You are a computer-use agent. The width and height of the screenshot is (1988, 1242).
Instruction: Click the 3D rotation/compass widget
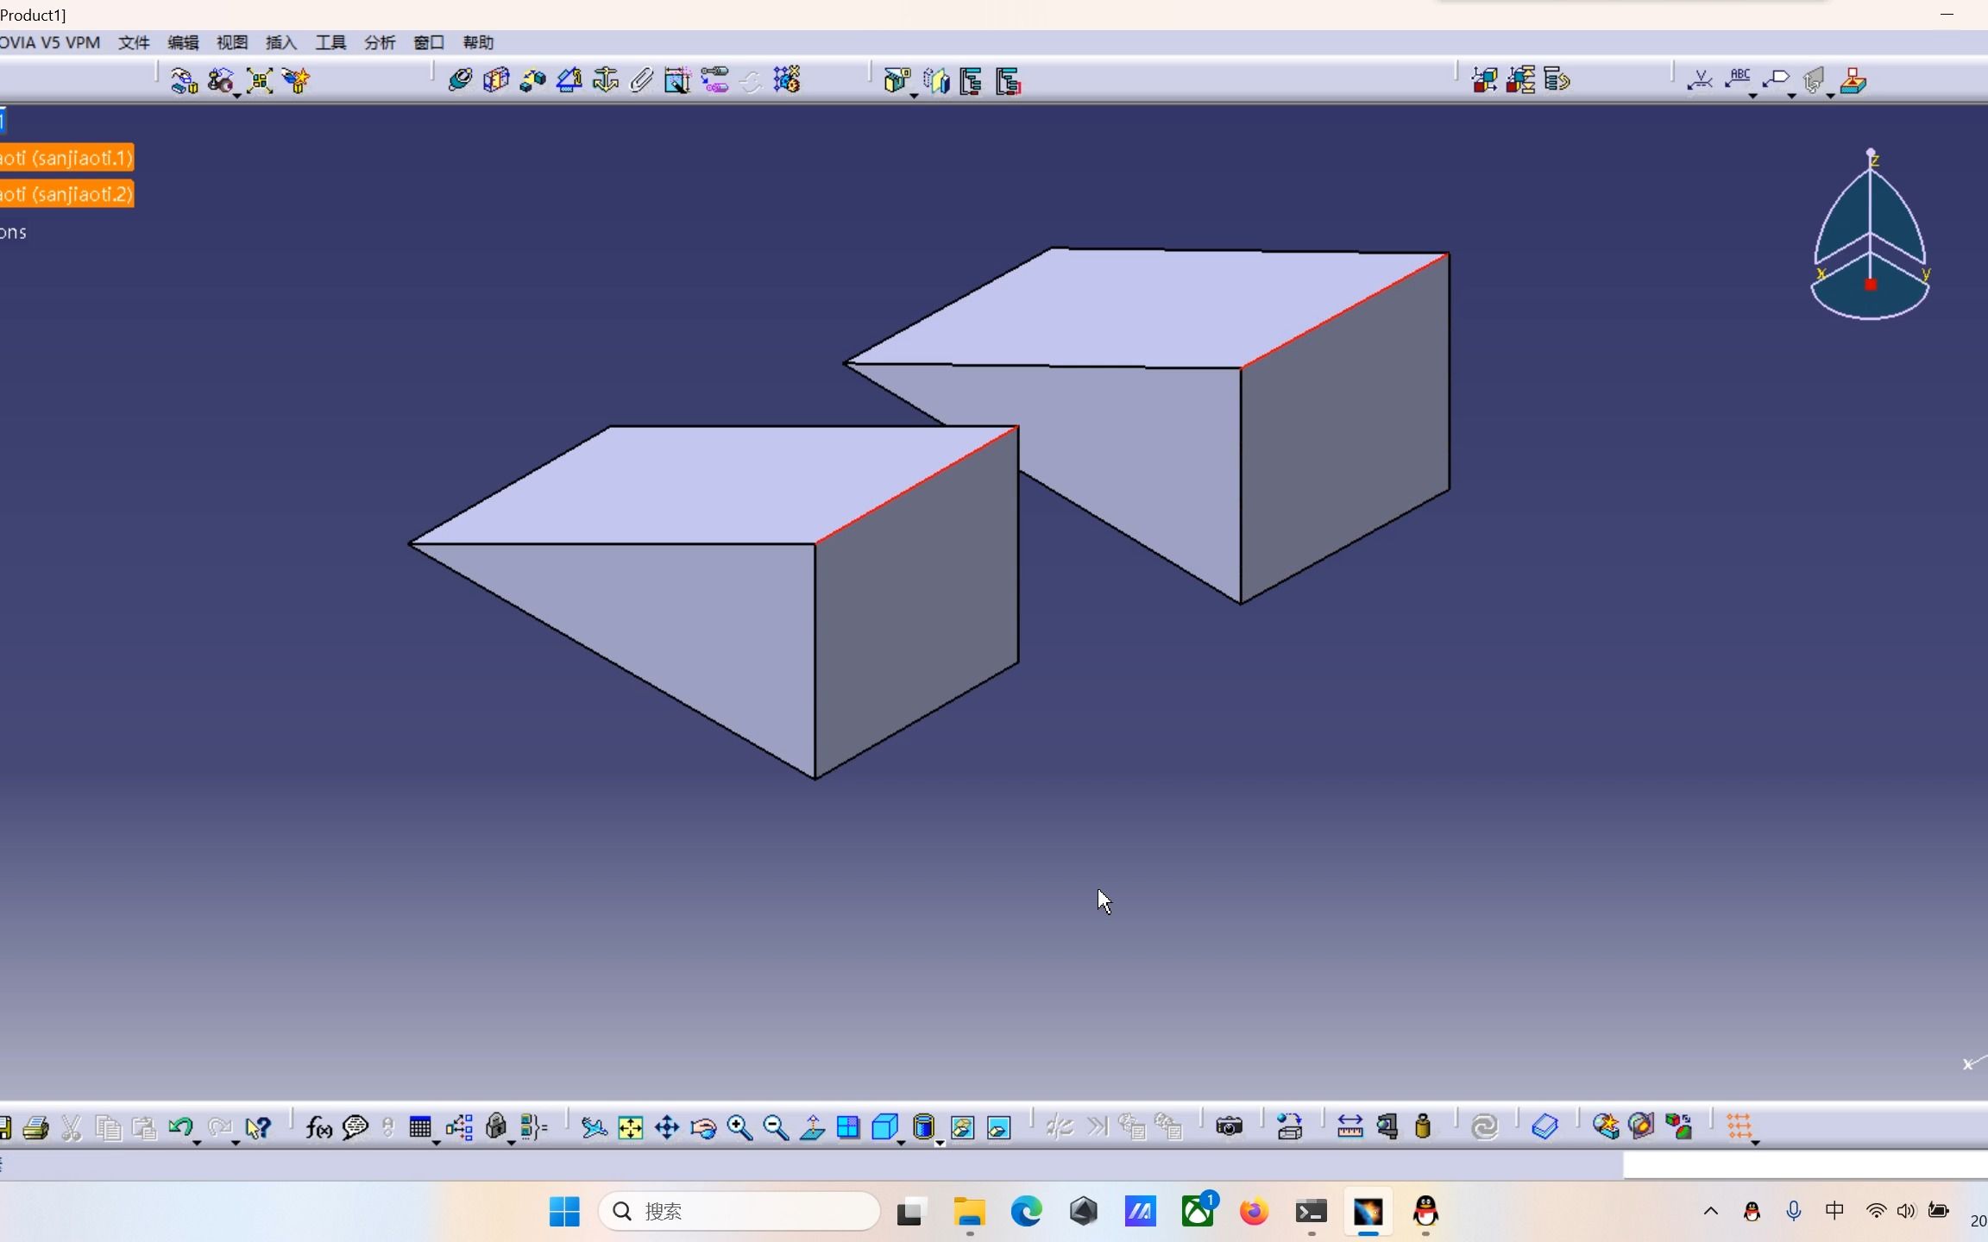coord(1872,236)
